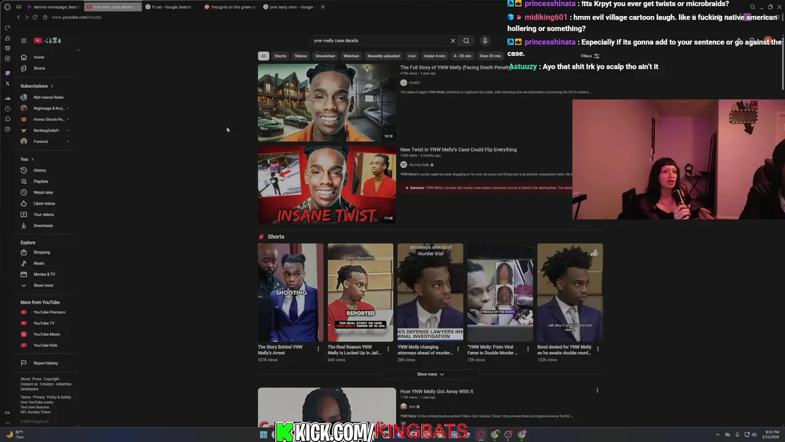Image resolution: width=785 pixels, height=442 pixels.
Task: Click the YouTube logo
Action: click(48, 41)
